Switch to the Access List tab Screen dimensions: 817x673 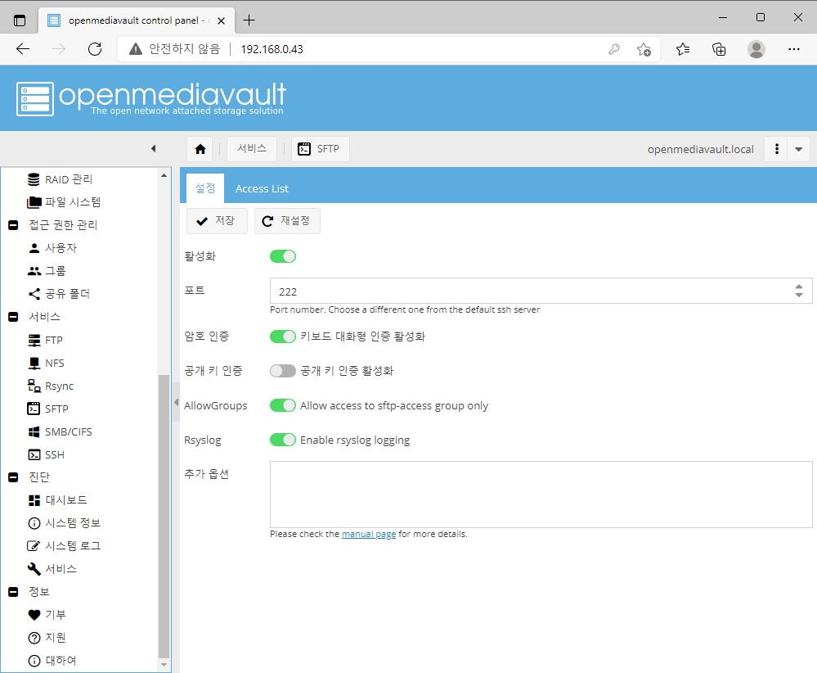click(x=262, y=189)
